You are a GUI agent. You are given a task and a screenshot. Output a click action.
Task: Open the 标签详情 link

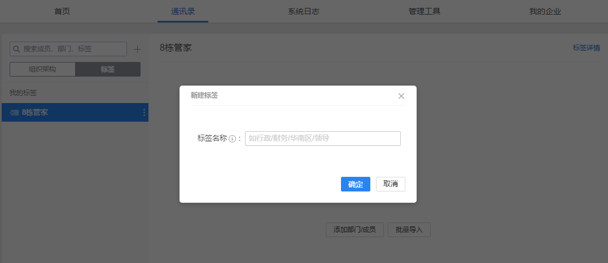pyautogui.click(x=586, y=48)
